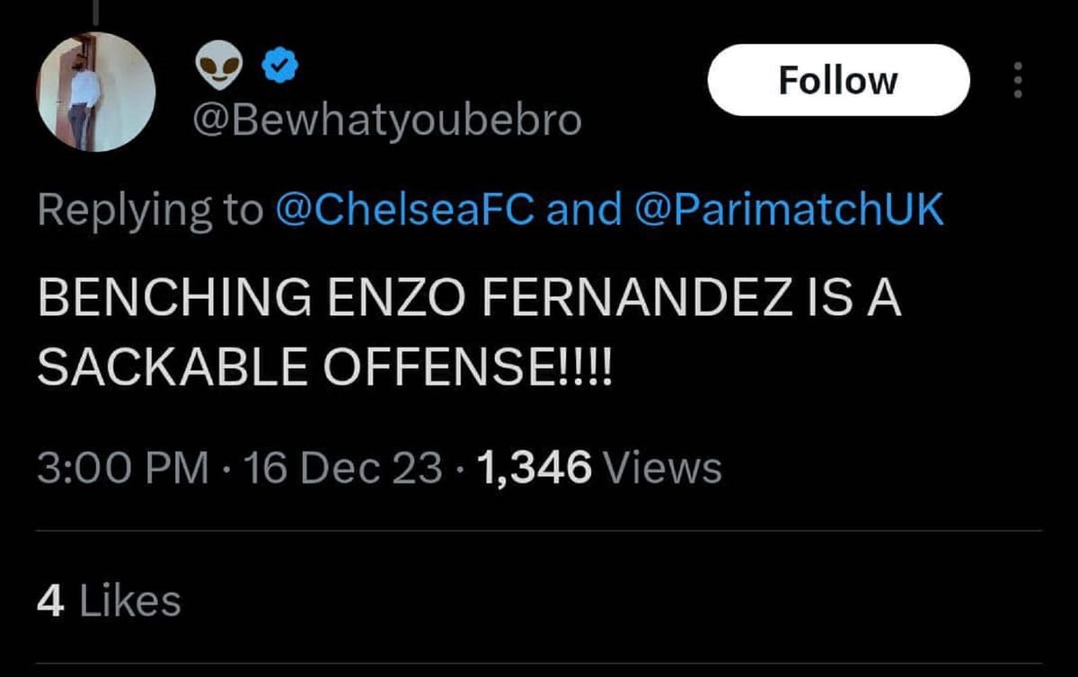The height and width of the screenshot is (677, 1078).
Task: Click the Views label
Action: pos(662,466)
